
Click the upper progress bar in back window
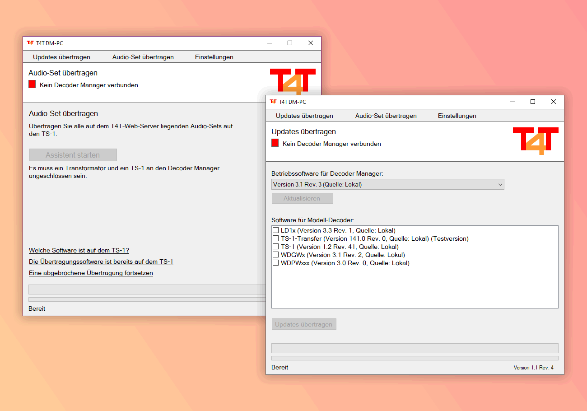click(147, 289)
